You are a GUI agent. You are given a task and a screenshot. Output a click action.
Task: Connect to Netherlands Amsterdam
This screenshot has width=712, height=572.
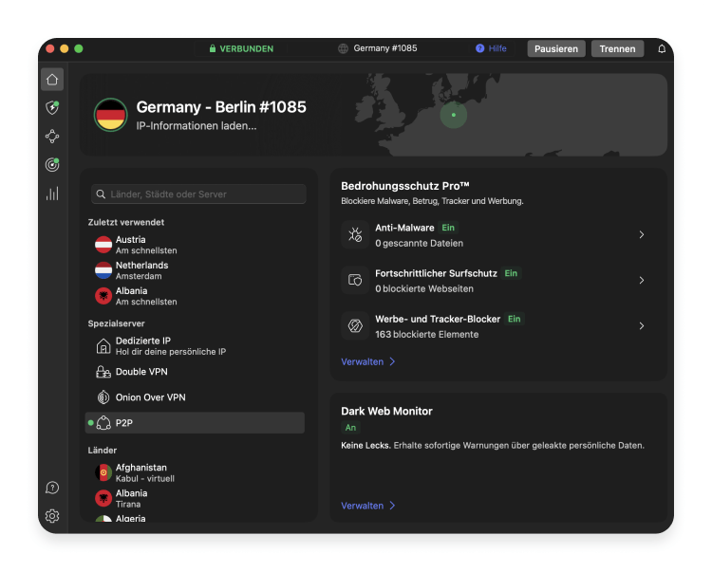pyautogui.click(x=196, y=270)
